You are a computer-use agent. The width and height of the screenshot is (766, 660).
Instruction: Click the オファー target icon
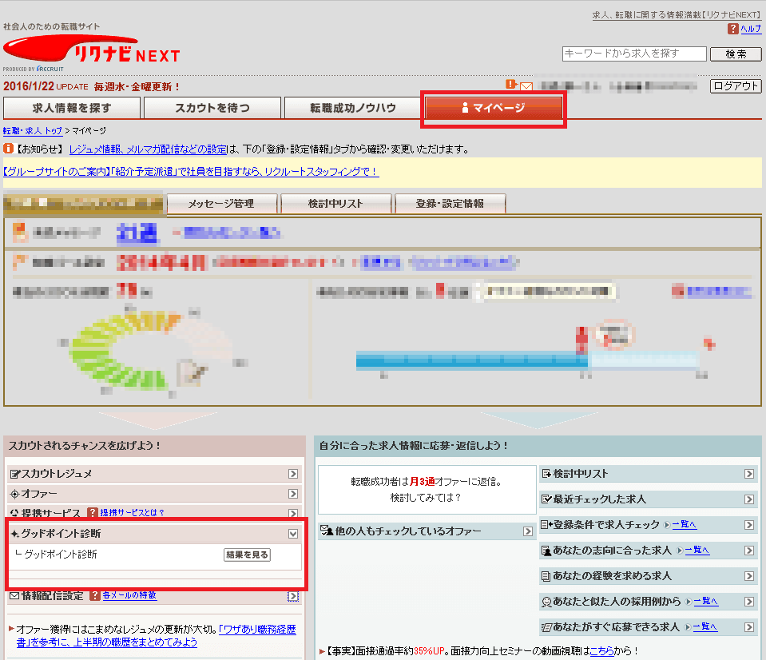click(14, 494)
